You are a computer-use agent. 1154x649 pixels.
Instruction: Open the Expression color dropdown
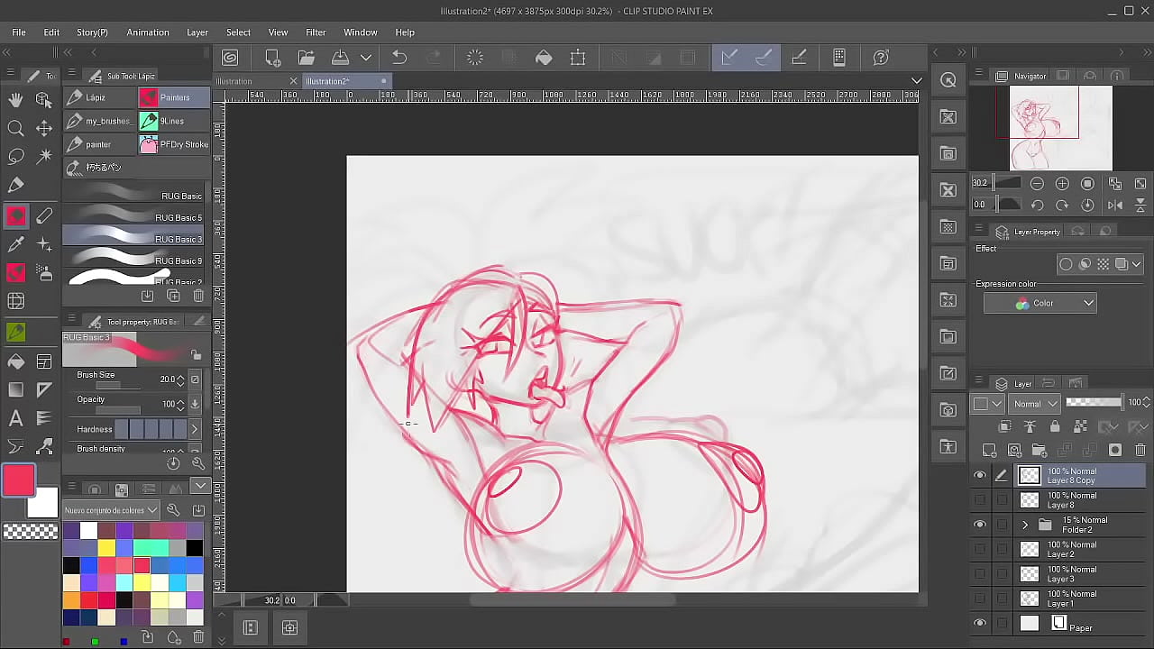click(x=1040, y=304)
